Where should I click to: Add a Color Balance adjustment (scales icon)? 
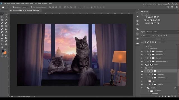(x=148, y=20)
